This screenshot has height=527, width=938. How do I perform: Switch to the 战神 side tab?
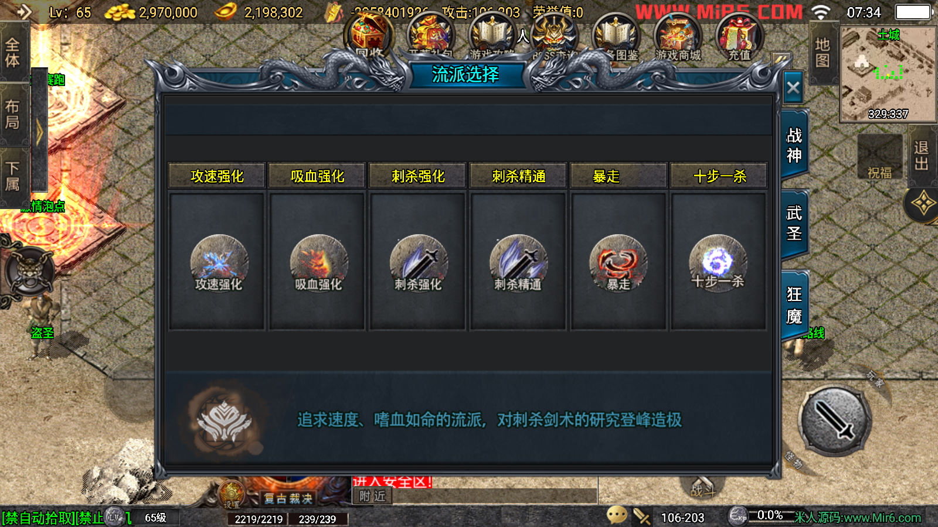[x=794, y=145]
